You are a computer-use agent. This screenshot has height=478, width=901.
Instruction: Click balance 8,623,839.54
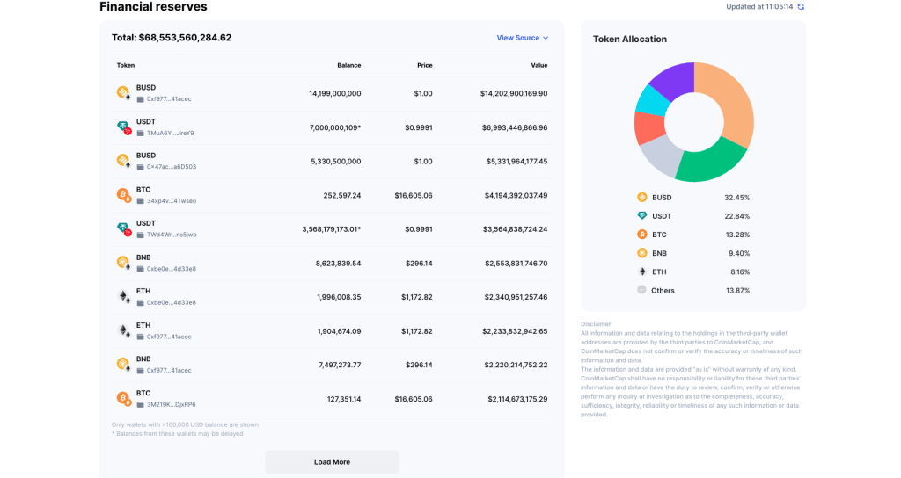pyautogui.click(x=338, y=264)
